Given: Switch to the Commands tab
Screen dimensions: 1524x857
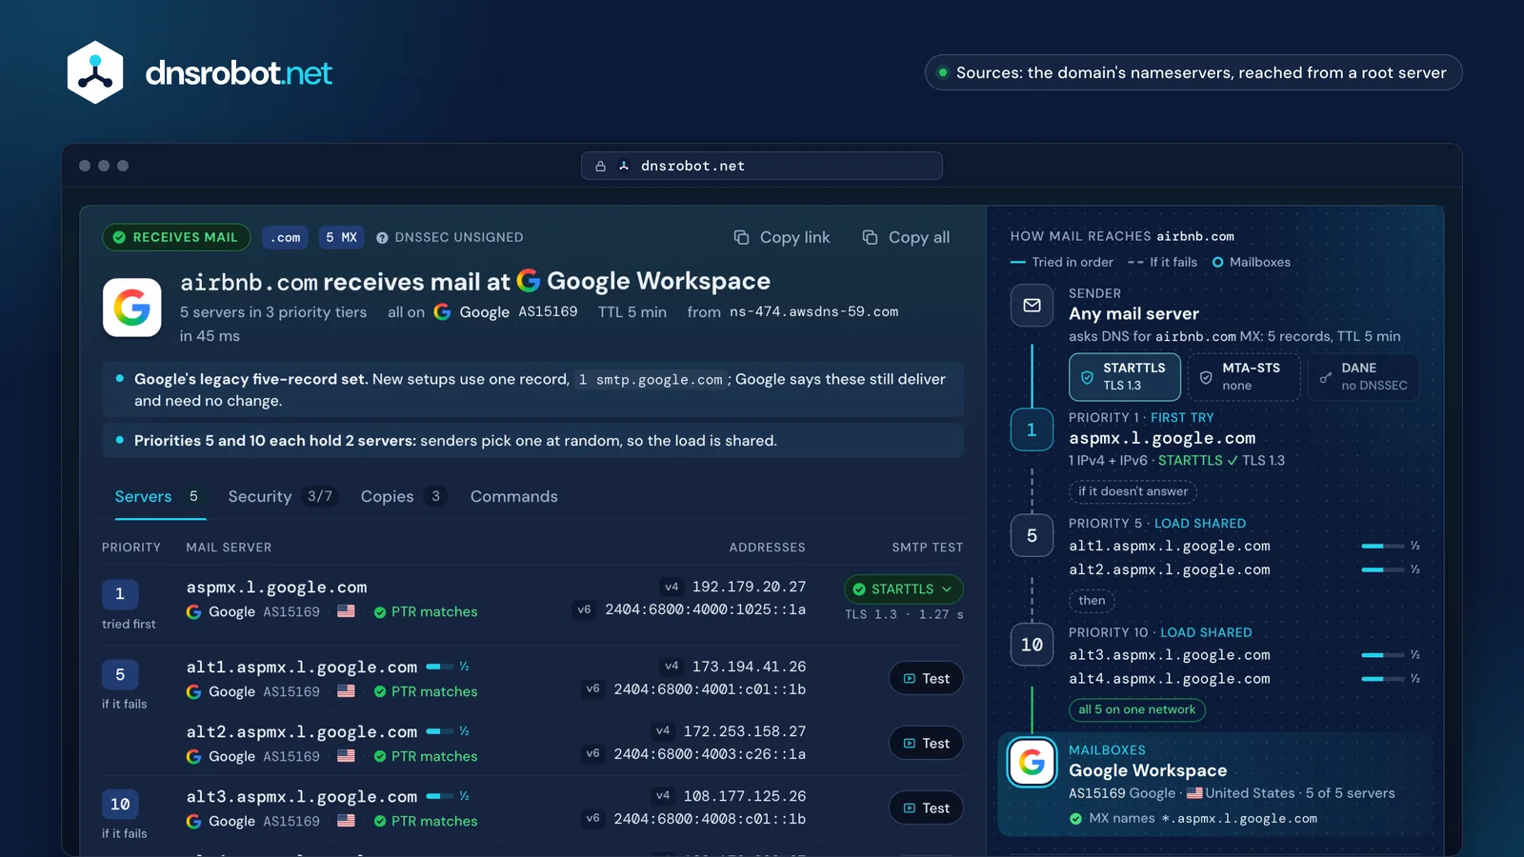Looking at the screenshot, I should tap(514, 497).
